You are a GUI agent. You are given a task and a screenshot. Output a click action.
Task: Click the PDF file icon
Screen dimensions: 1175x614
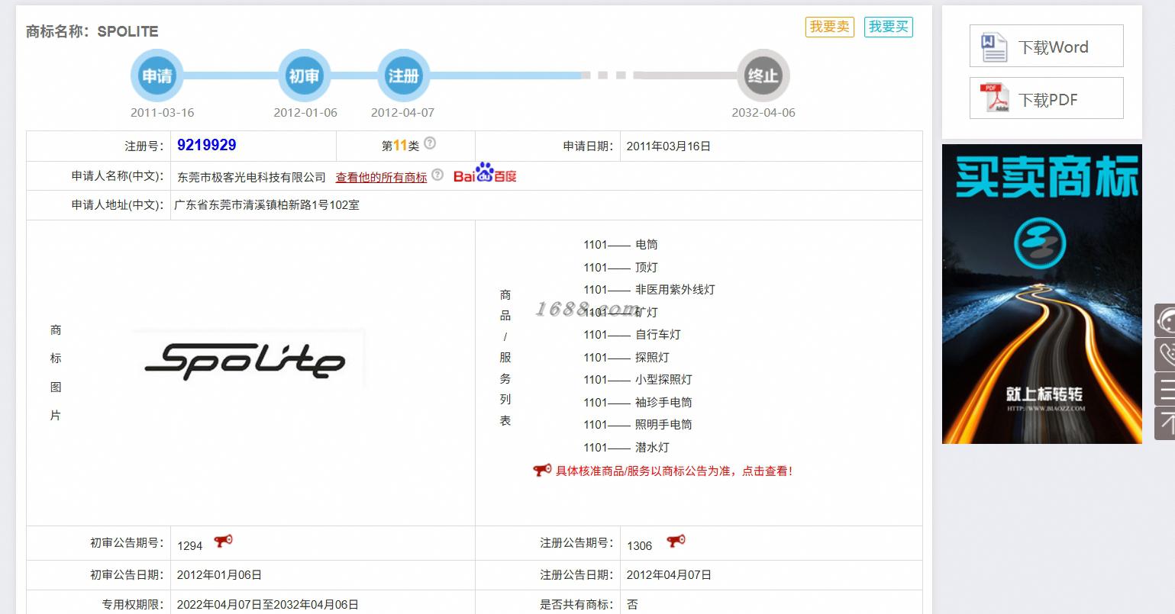pos(995,98)
